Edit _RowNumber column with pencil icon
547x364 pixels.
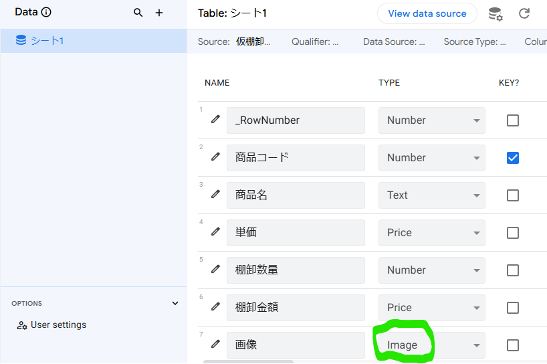point(215,119)
